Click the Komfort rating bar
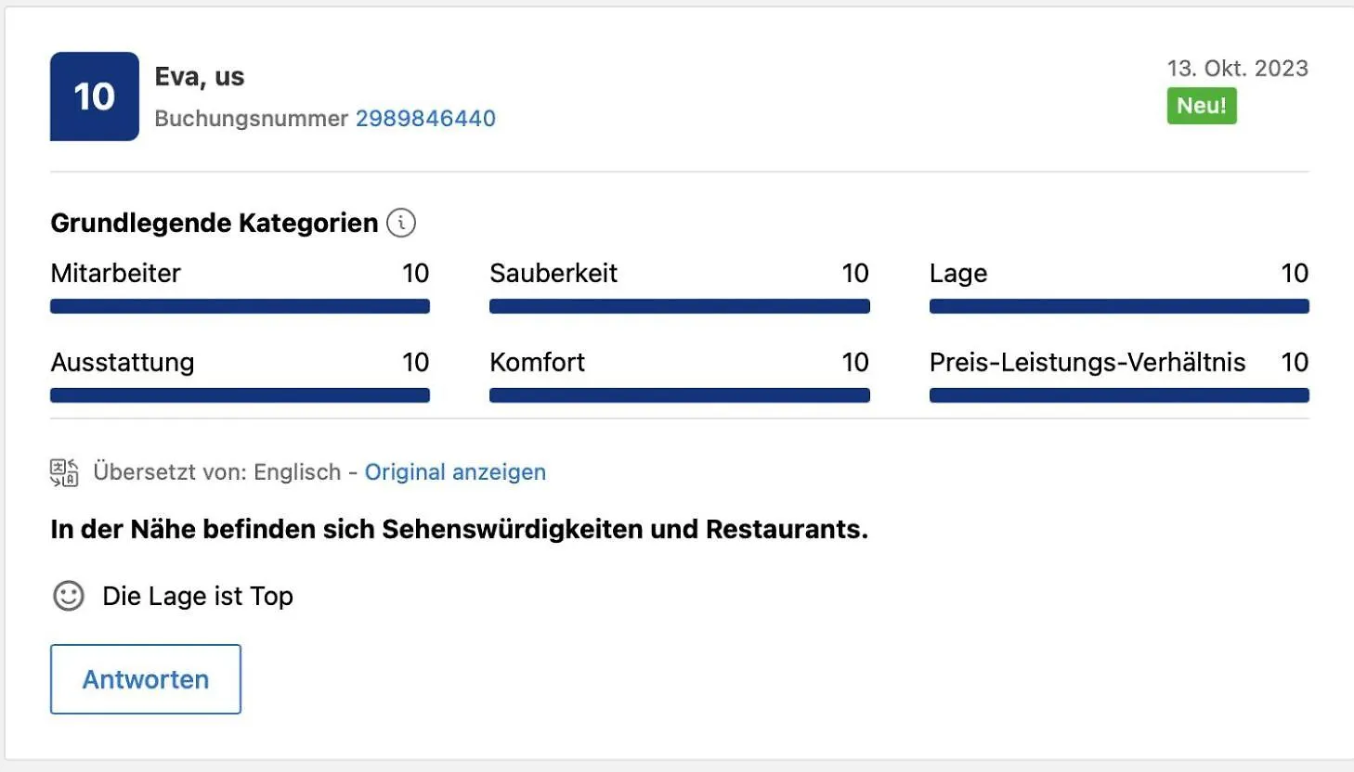Image resolution: width=1354 pixels, height=772 pixels. tap(680, 395)
